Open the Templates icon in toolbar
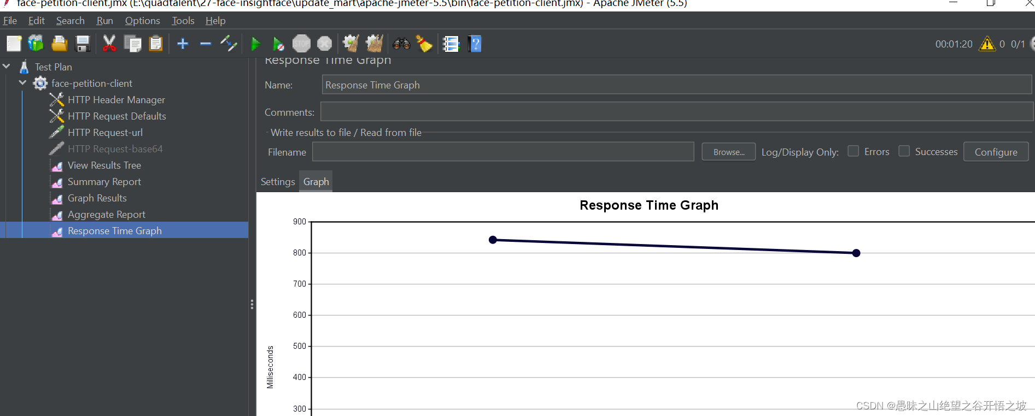Screen dimensions: 1035x416 (36, 44)
